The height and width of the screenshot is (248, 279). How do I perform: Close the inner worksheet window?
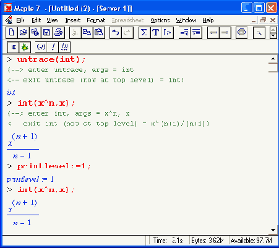(x=273, y=20)
